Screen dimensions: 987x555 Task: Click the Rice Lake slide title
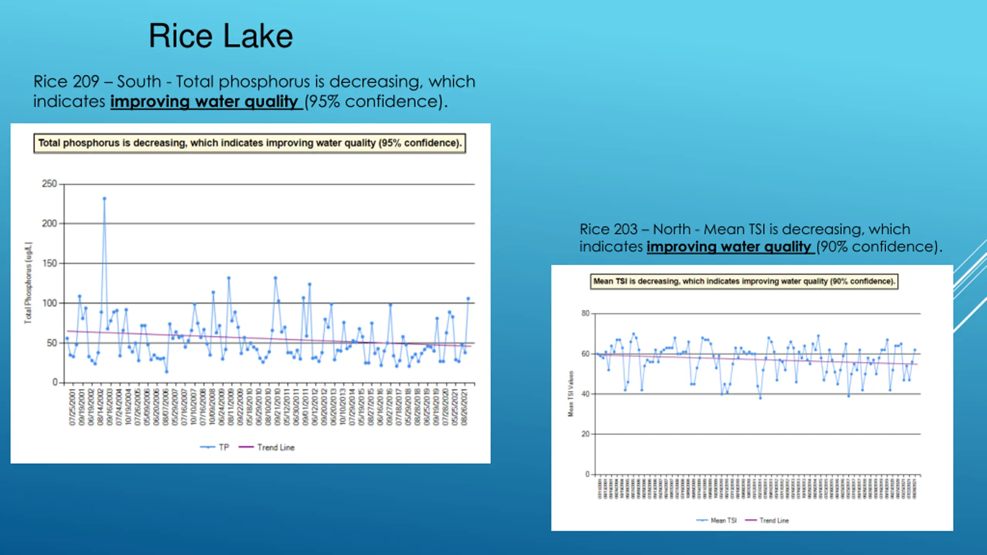tap(221, 35)
